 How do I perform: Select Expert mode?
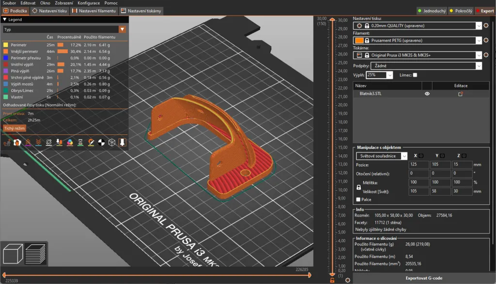[x=484, y=11]
